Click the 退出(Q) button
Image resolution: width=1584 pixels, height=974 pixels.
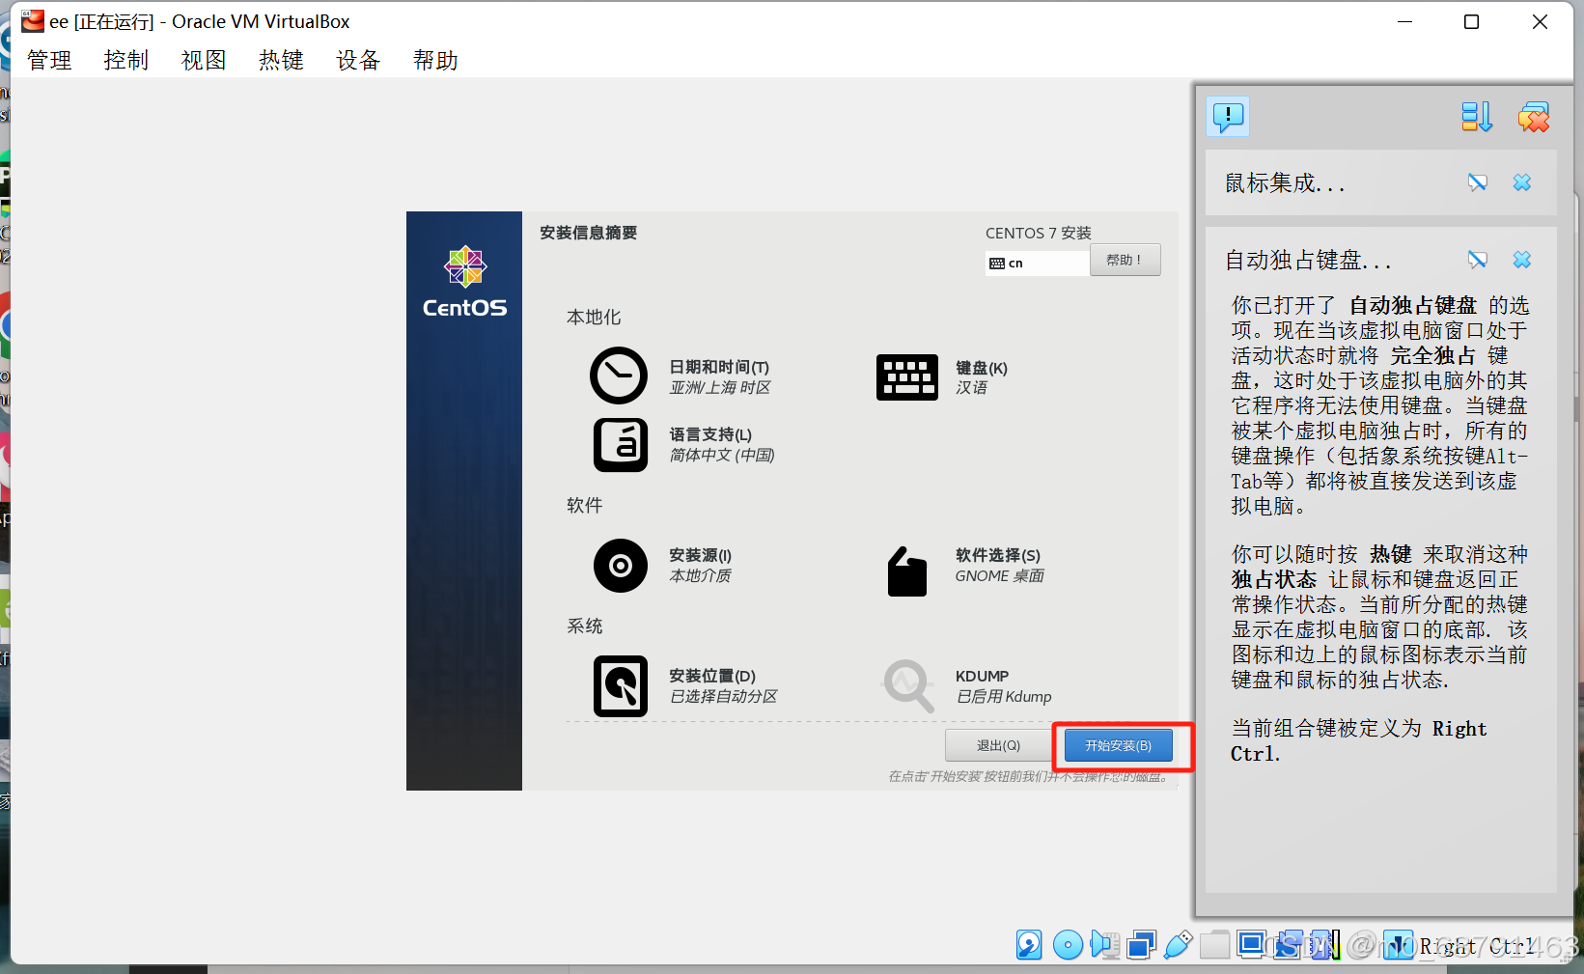pos(998,745)
